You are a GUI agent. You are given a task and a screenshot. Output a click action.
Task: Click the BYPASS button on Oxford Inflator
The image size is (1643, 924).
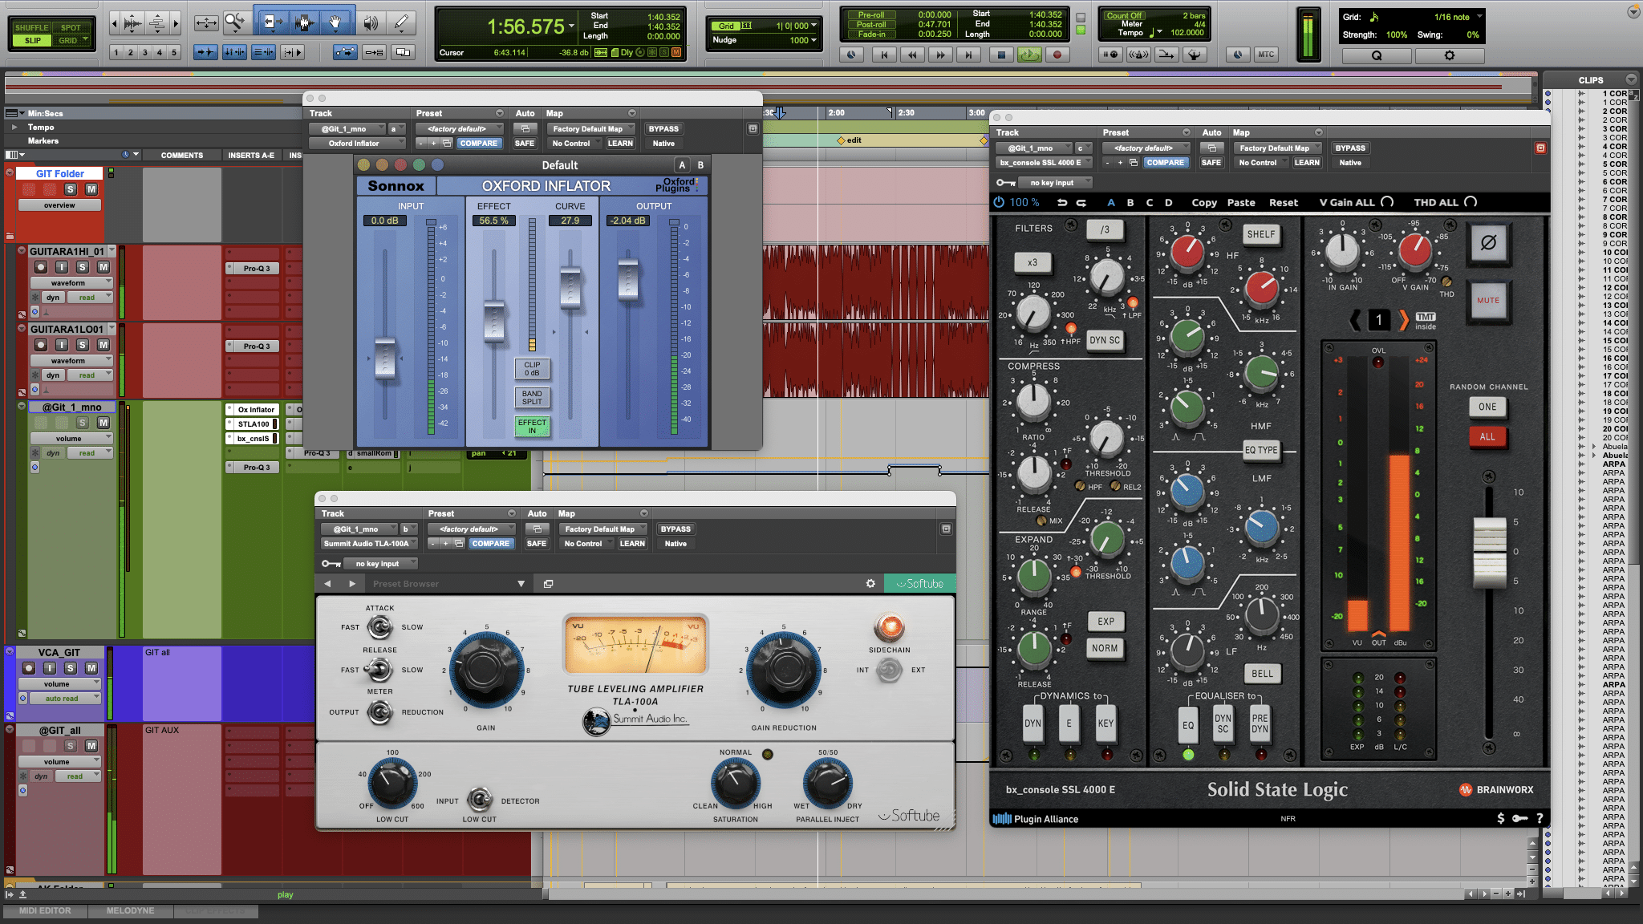point(664,128)
